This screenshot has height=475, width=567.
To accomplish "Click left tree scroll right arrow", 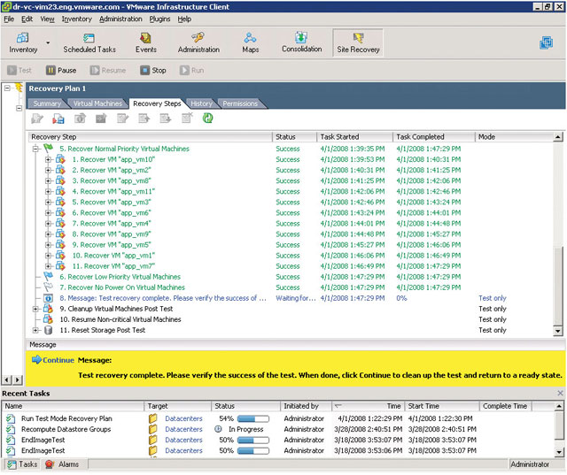I will coord(18,379).
